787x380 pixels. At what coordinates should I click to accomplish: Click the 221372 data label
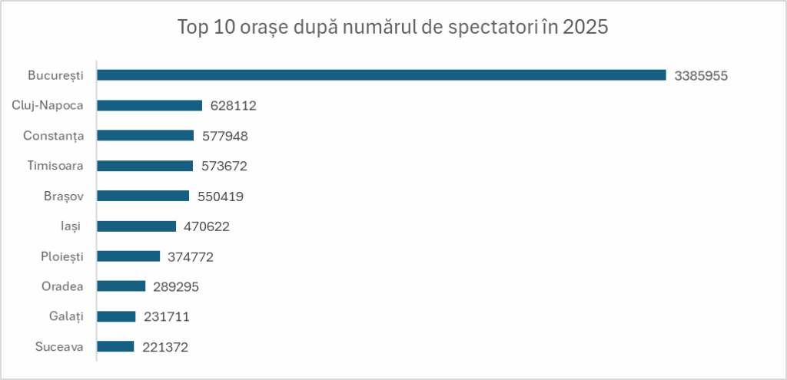[x=165, y=347]
